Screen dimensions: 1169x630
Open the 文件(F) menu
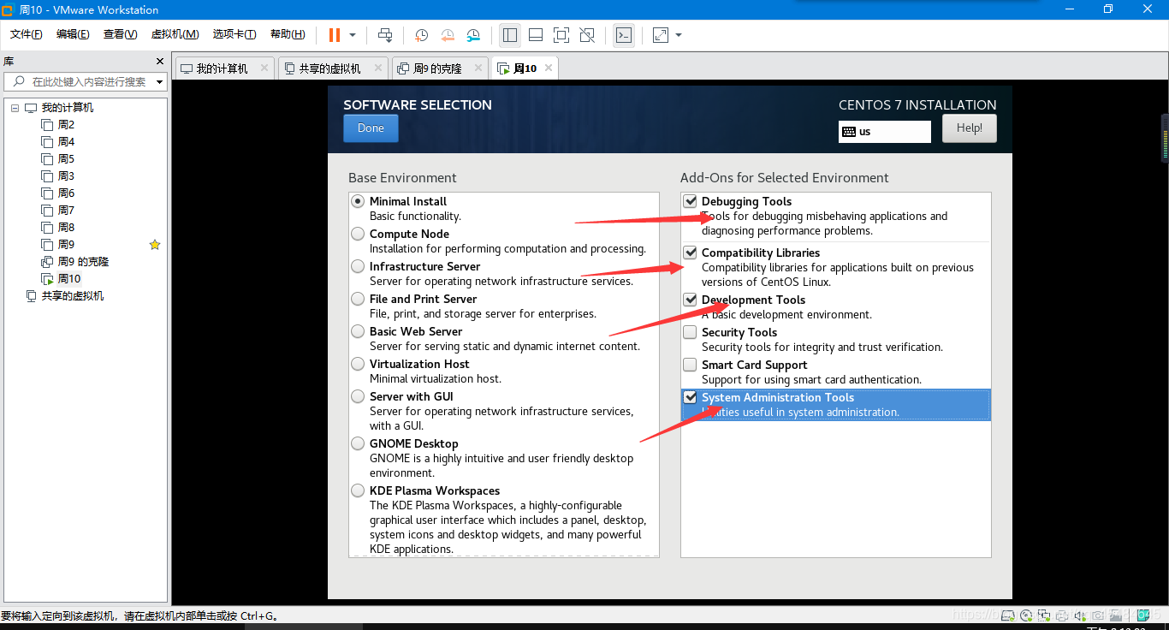pyautogui.click(x=27, y=34)
